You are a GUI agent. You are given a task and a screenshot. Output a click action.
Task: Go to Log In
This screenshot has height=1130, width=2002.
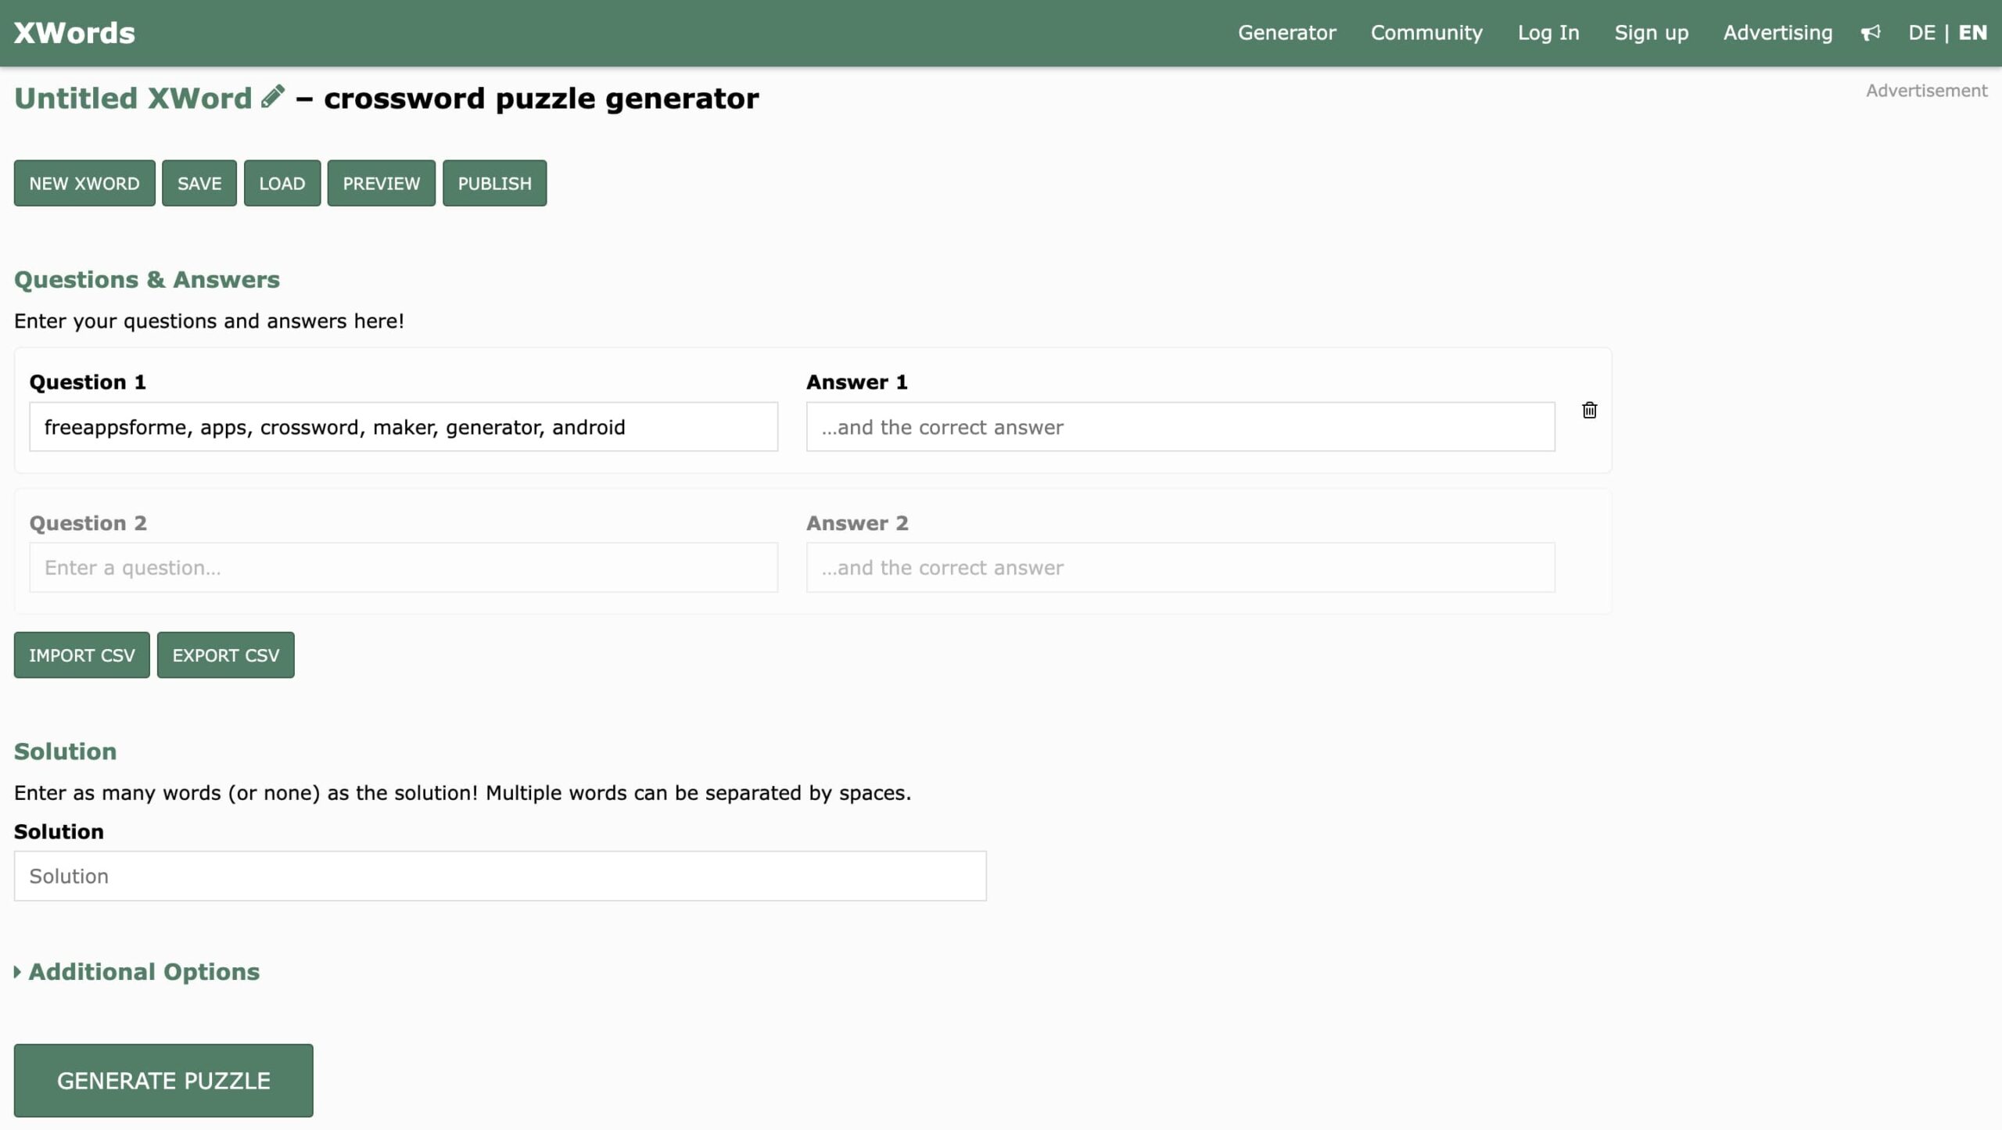(x=1548, y=33)
